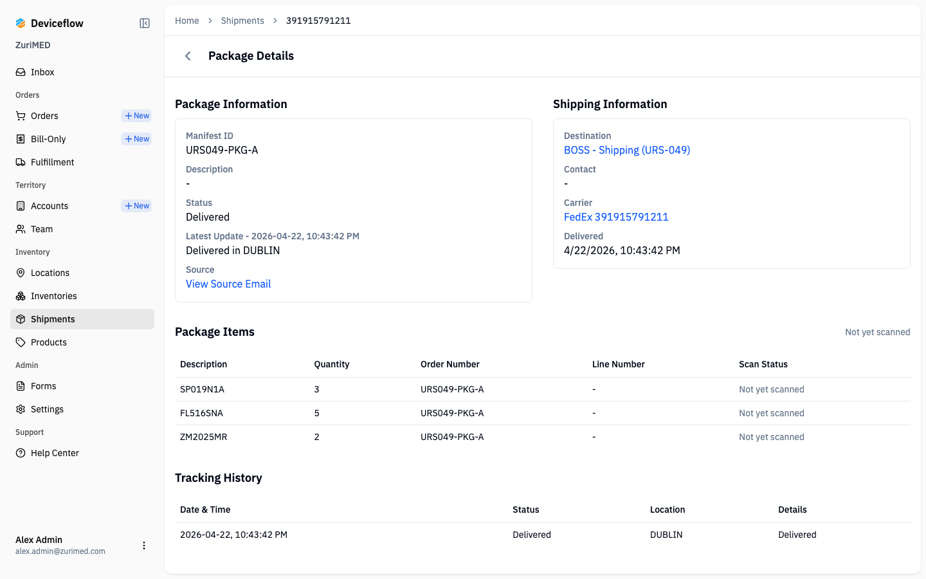Go to Shipments via breadcrumb
The width and height of the screenshot is (926, 579).
tap(242, 21)
